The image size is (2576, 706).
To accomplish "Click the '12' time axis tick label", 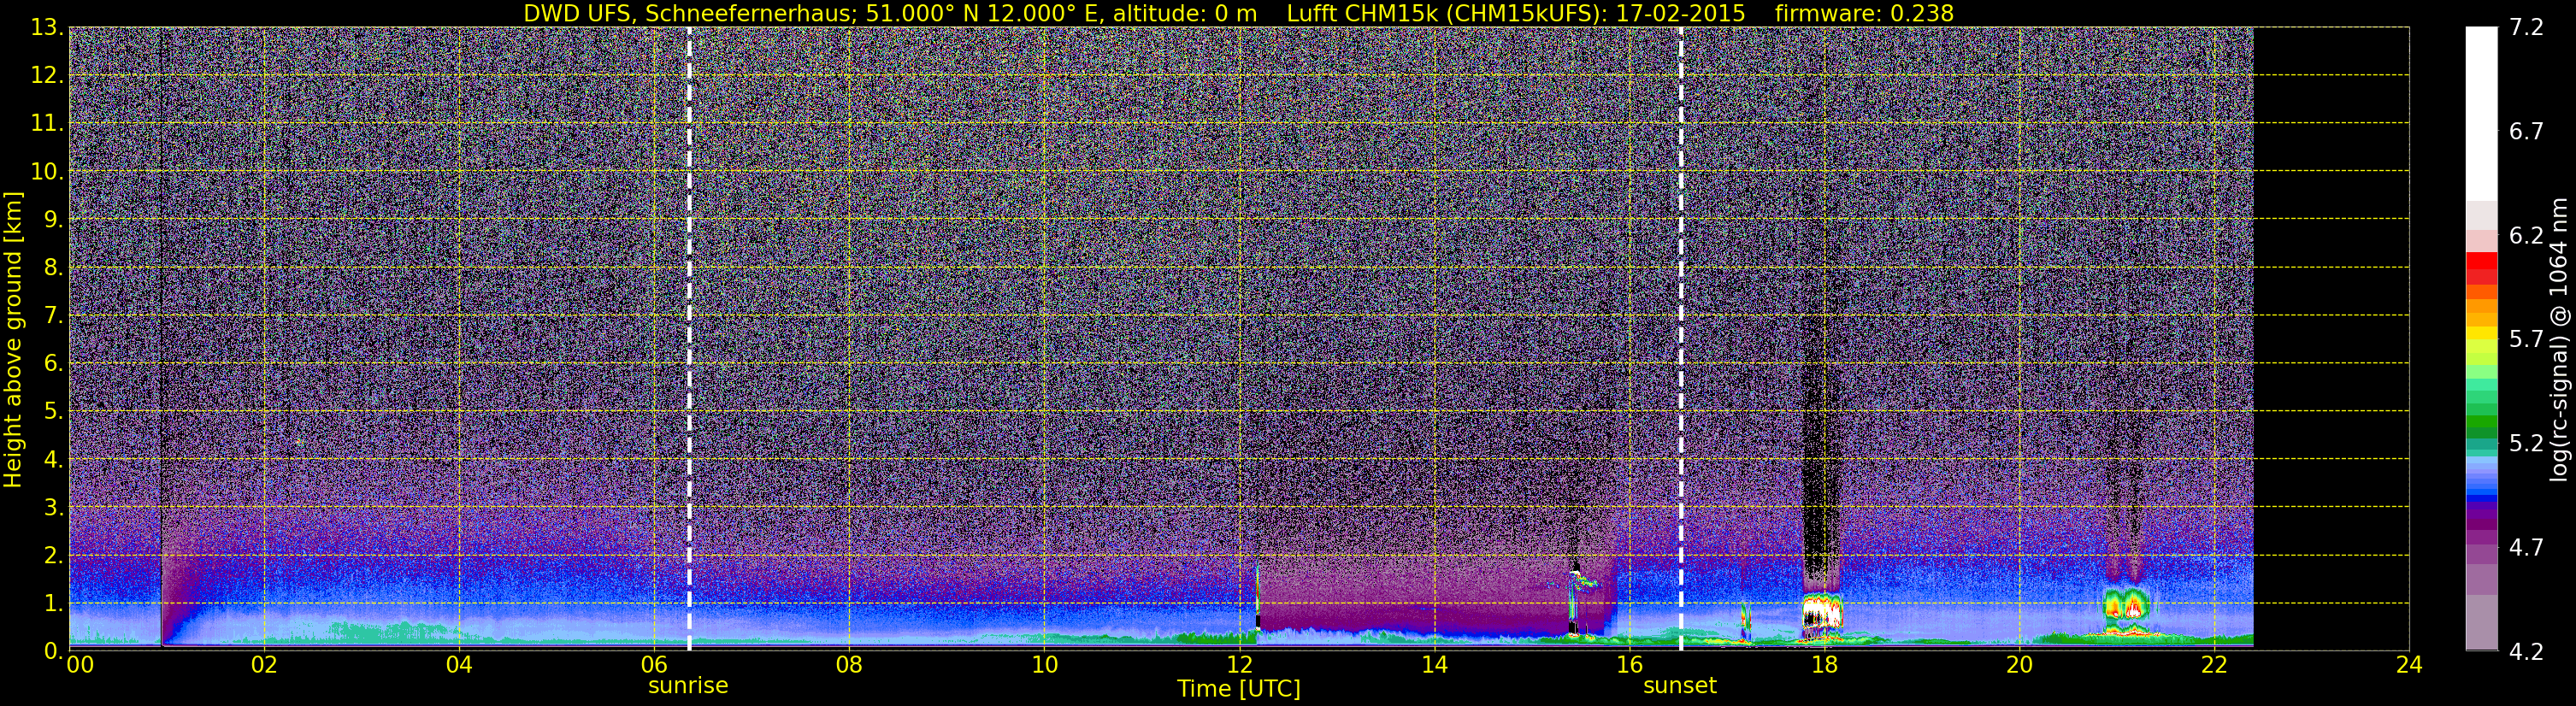I will coord(1239,665).
